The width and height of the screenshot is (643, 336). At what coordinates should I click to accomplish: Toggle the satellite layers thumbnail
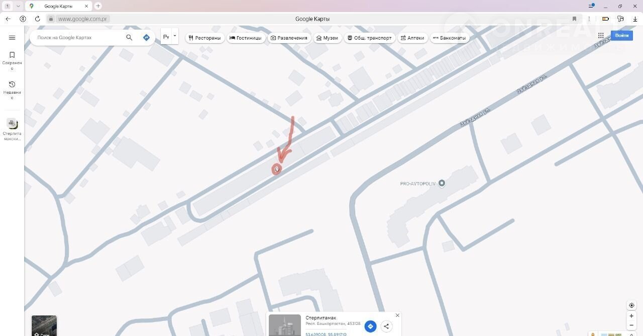44,325
